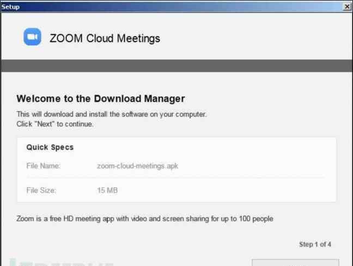Click the Step 1 of 4 indicator
This screenshot has height=266, width=353.
point(315,244)
